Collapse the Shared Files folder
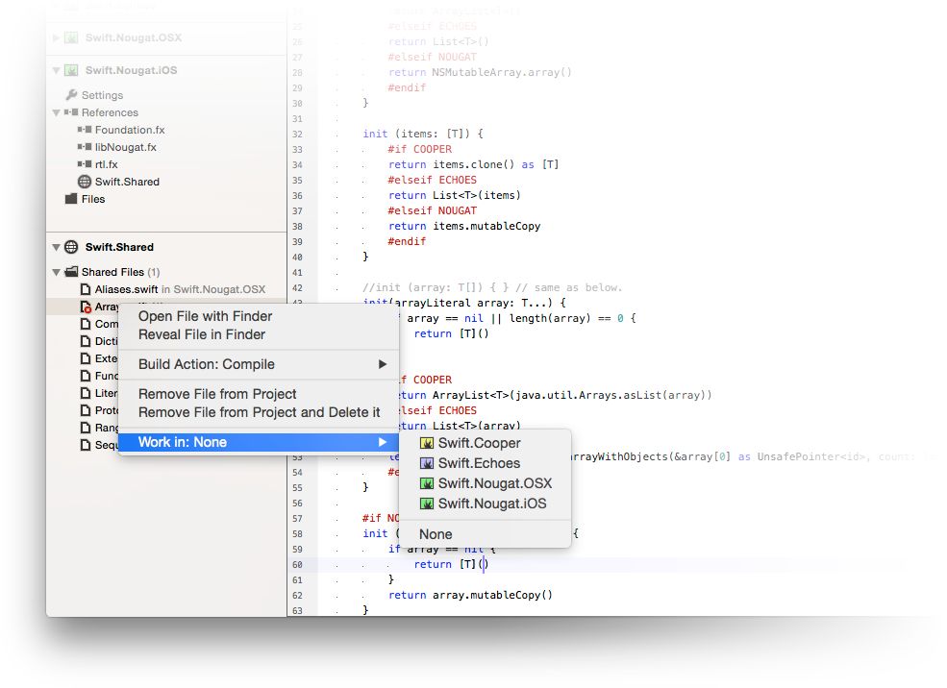 [56, 272]
